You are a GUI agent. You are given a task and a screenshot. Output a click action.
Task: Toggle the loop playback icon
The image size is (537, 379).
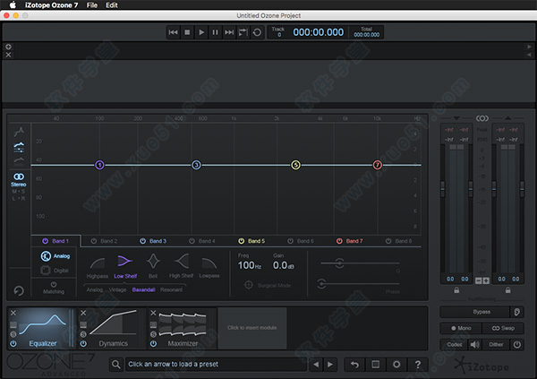point(257,32)
